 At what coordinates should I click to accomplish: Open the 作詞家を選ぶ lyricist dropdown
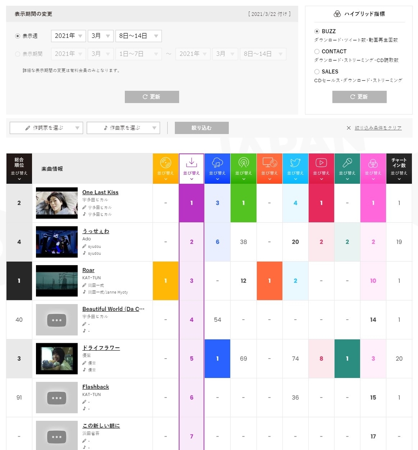click(46, 128)
